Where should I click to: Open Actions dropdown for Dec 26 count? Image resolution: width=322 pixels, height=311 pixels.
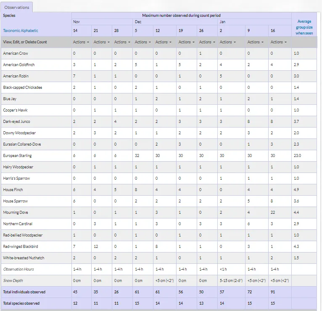207,42
